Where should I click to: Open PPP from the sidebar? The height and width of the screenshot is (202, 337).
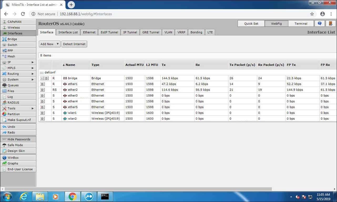pyautogui.click(x=18, y=51)
